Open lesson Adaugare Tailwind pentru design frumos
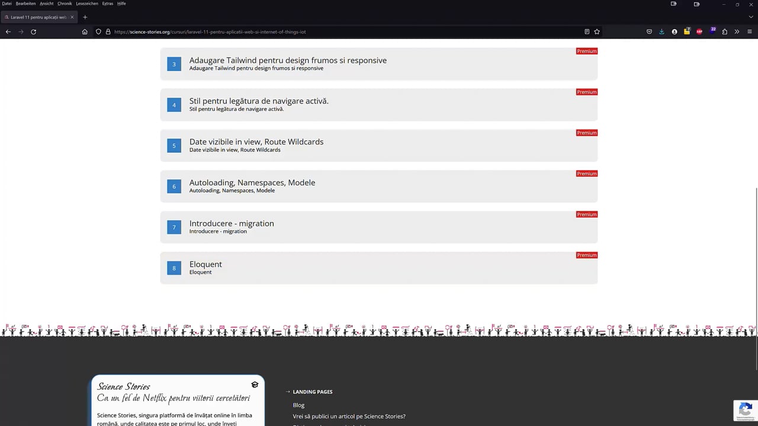This screenshot has width=758, height=426. (x=379, y=64)
